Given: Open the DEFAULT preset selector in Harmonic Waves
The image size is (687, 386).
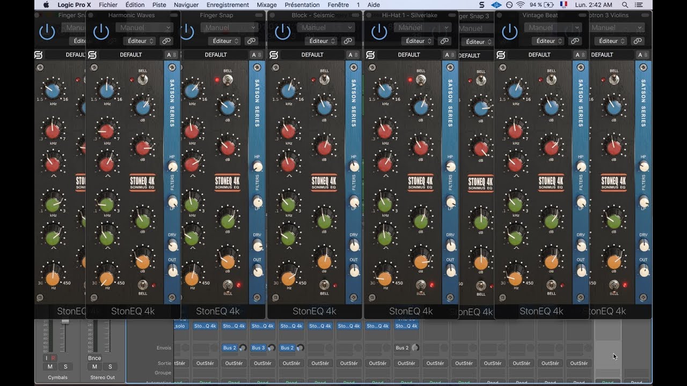Looking at the screenshot, I should click(x=131, y=55).
